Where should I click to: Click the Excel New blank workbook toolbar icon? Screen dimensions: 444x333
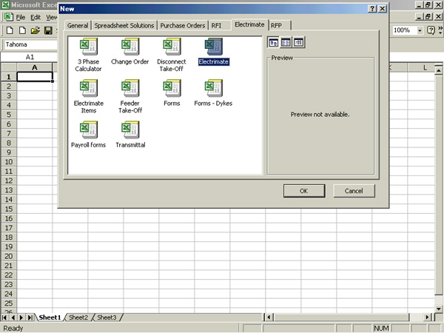[10, 30]
